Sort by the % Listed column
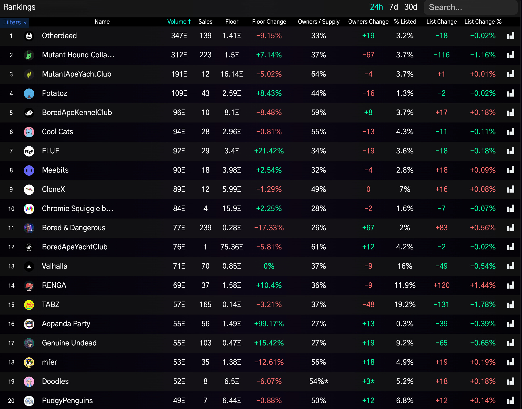This screenshot has width=522, height=409. (x=405, y=22)
